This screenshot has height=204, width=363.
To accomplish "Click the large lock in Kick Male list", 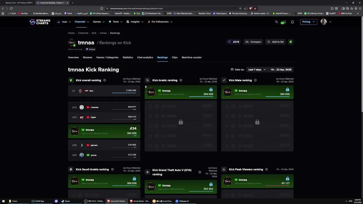I will pyautogui.click(x=257, y=122).
